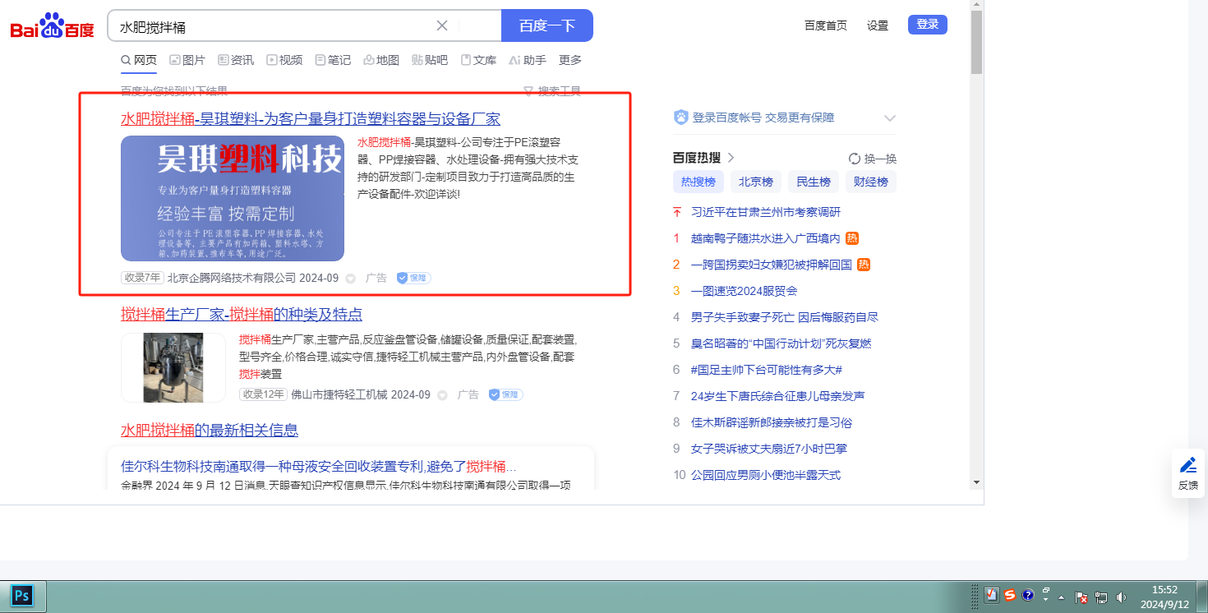1208x613 pixels.
Task: Expand the 登录百度帐号 panel chevron
Action: [889, 118]
